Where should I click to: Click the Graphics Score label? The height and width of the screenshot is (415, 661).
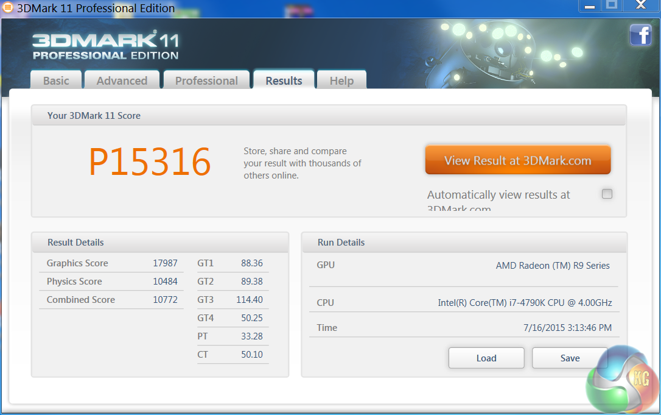pos(77,263)
